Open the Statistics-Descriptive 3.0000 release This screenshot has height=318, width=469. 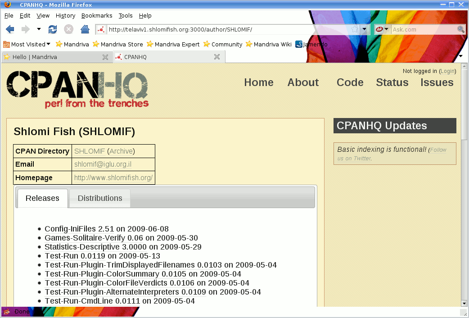point(96,247)
